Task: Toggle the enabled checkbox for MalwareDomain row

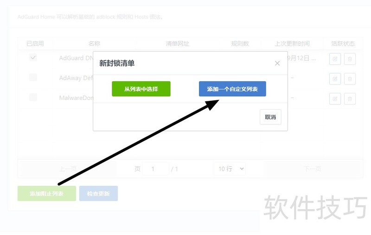Action: (33, 97)
